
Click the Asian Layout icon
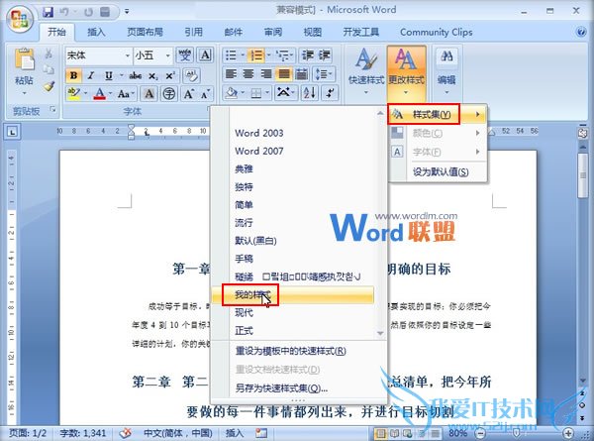coord(285,92)
